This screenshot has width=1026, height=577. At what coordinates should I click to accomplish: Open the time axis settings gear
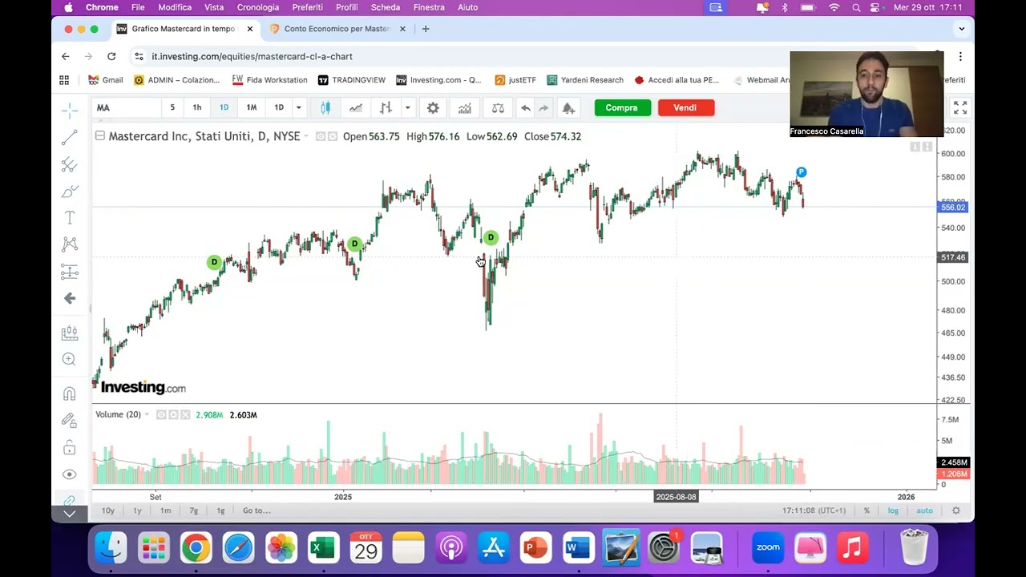pyautogui.click(x=955, y=510)
